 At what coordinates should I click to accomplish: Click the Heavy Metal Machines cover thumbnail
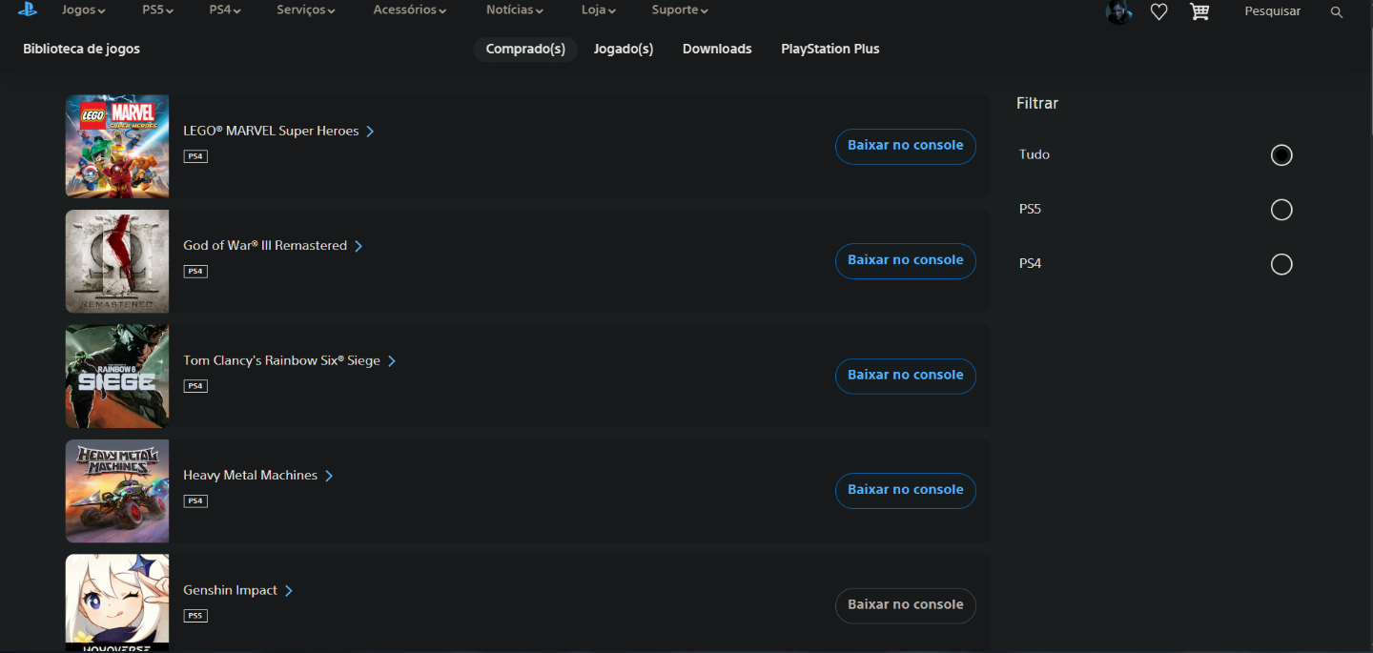117,491
